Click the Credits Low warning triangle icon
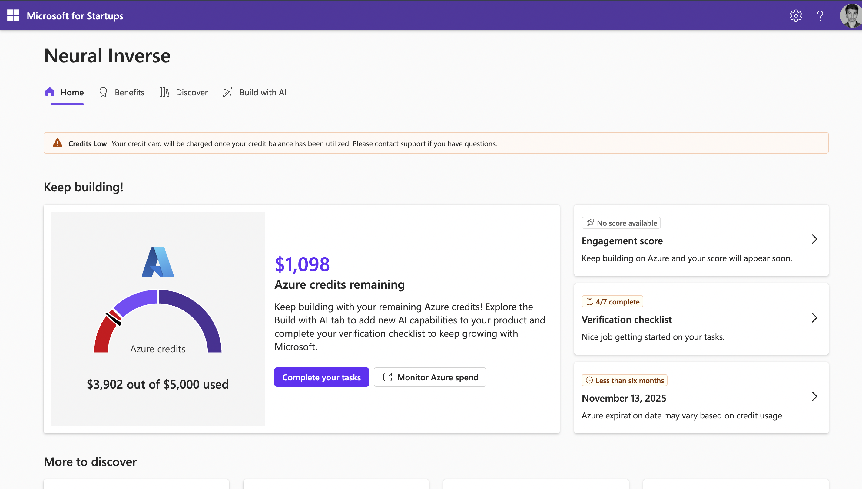862x489 pixels. coord(58,143)
